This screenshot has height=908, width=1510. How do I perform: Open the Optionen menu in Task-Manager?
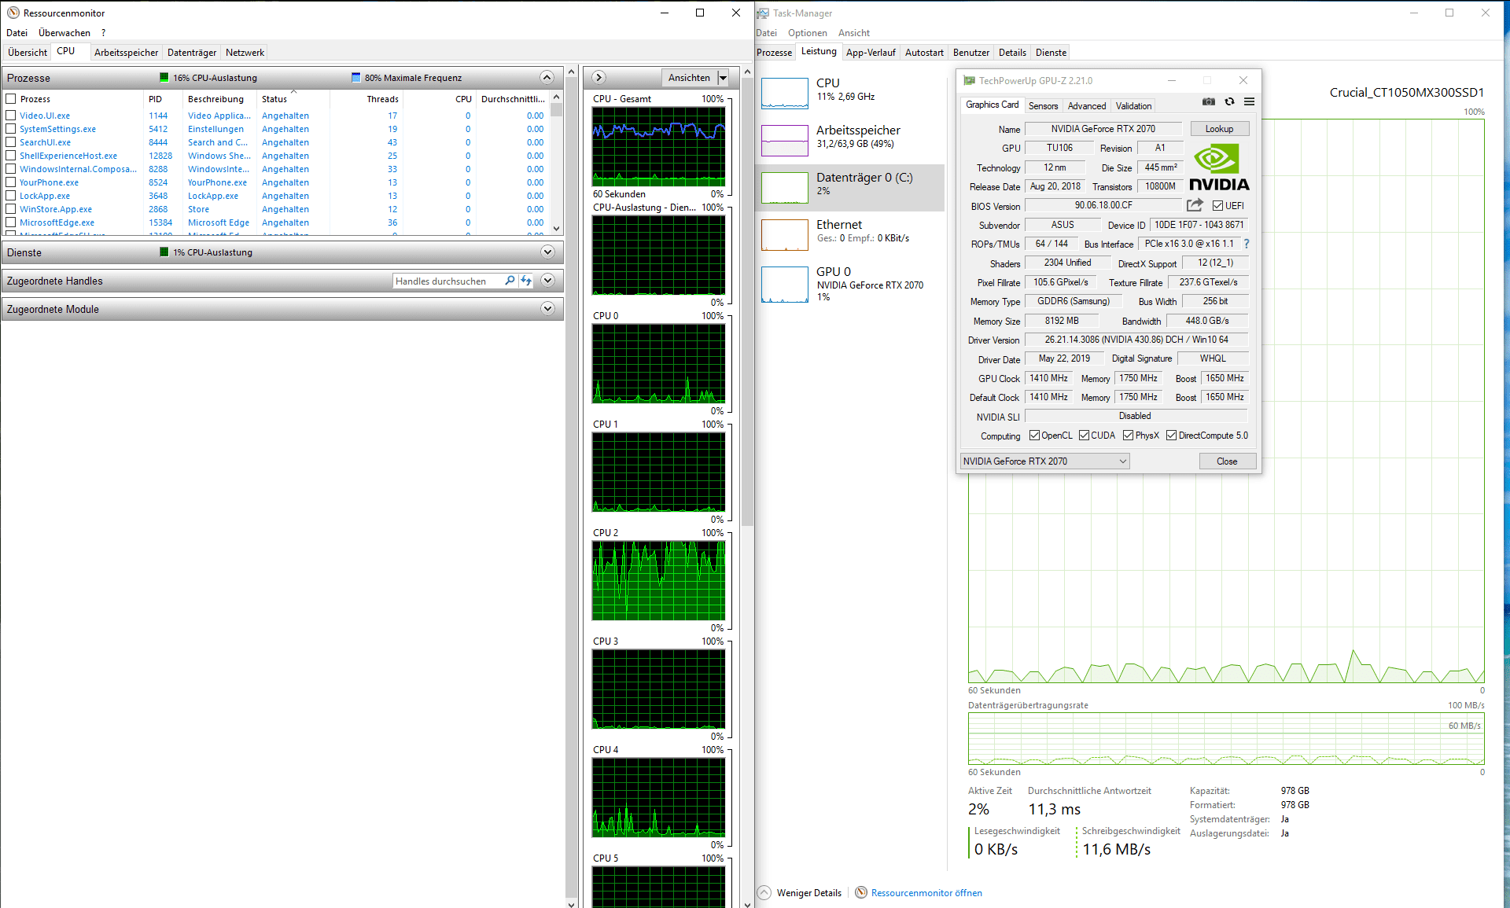(807, 33)
